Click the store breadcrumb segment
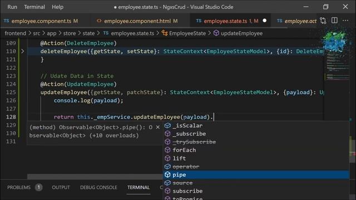 [69, 33]
